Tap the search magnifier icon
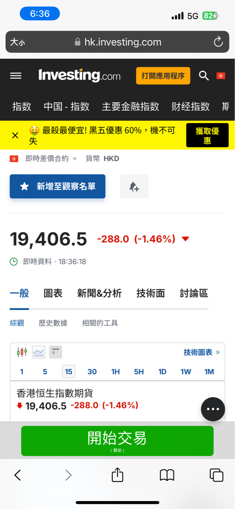235x509 pixels. click(x=204, y=76)
